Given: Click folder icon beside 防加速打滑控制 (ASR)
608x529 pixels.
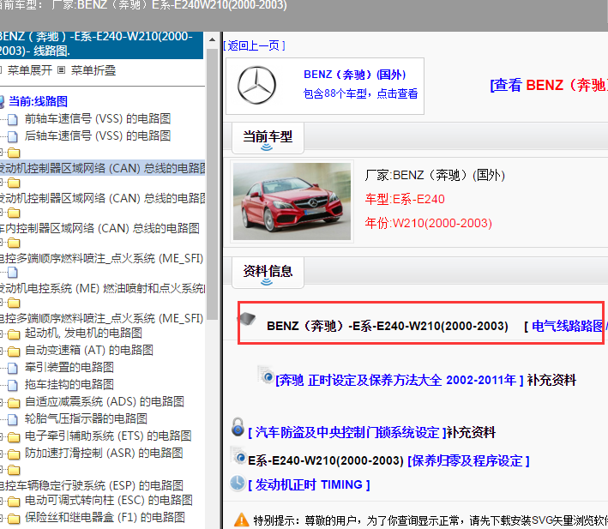Looking at the screenshot, I should tap(14, 454).
